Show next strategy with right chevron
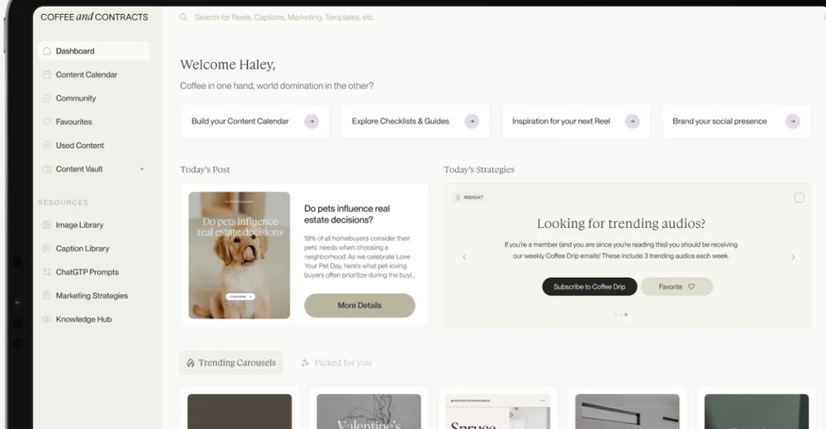Screen dimensions: 826x429 pyautogui.click(x=793, y=257)
